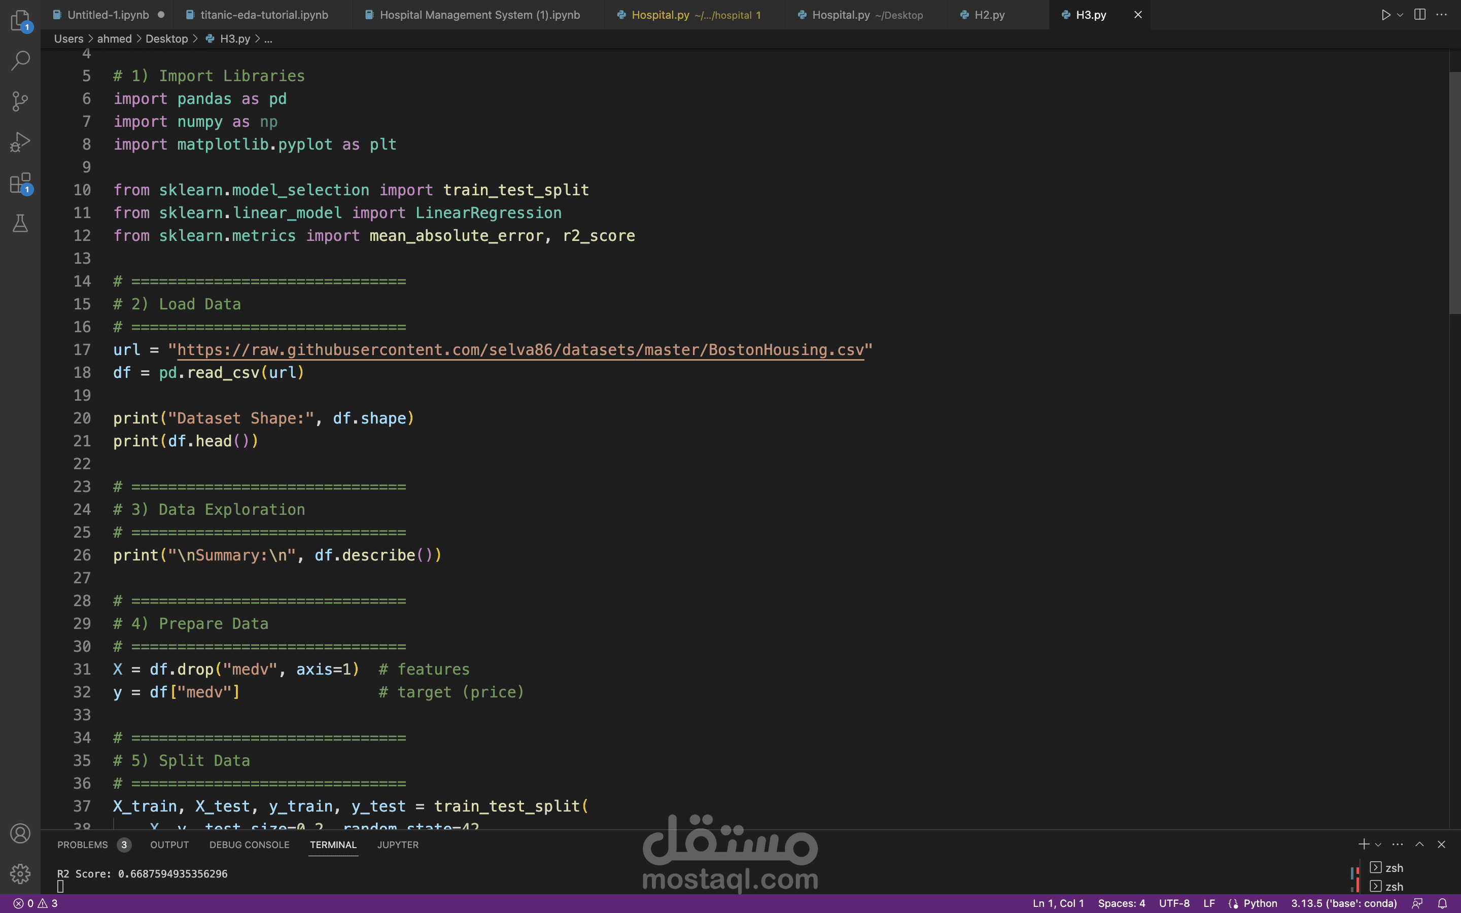Open notifications bell in status bar
1461x913 pixels.
1442,903
